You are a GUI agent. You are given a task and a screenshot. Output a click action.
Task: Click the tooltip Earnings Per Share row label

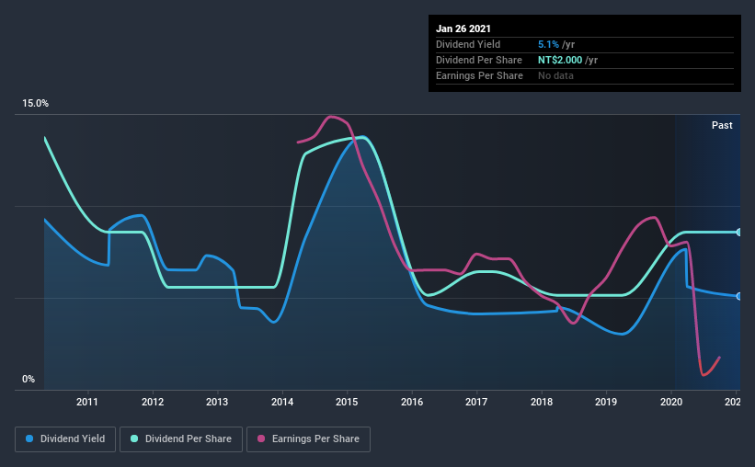point(479,75)
